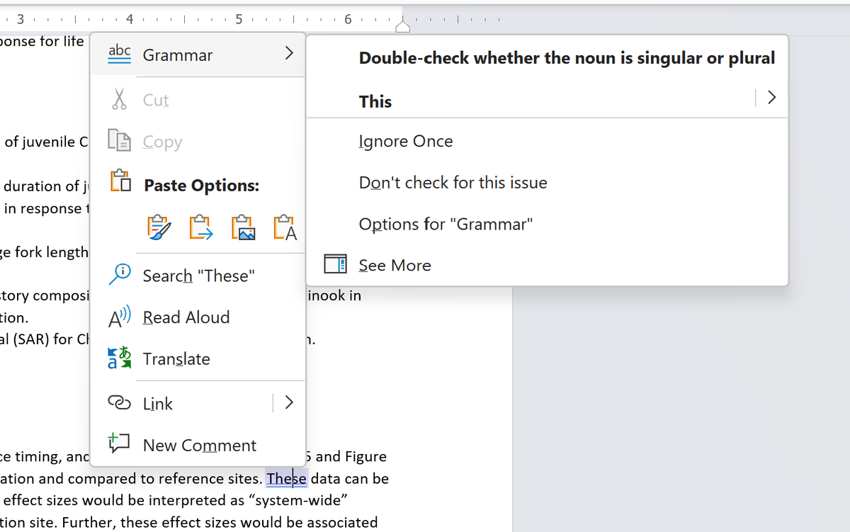Screen dimensions: 850x532
Task: Click the Translate language icon
Action: 119,358
